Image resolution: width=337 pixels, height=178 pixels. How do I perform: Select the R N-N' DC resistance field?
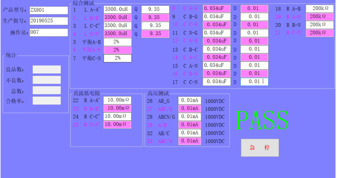pos(117,124)
